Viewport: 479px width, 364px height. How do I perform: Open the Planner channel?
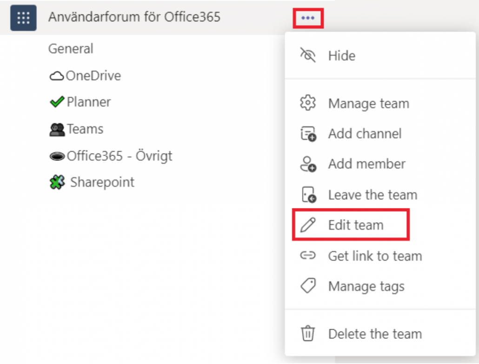point(88,102)
